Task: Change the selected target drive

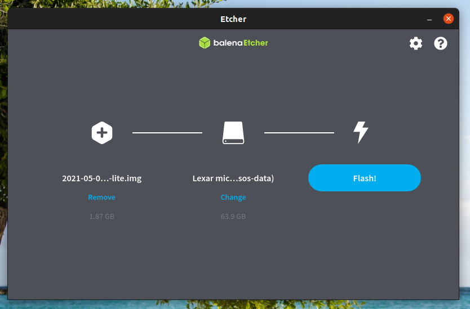Action: pyautogui.click(x=233, y=198)
